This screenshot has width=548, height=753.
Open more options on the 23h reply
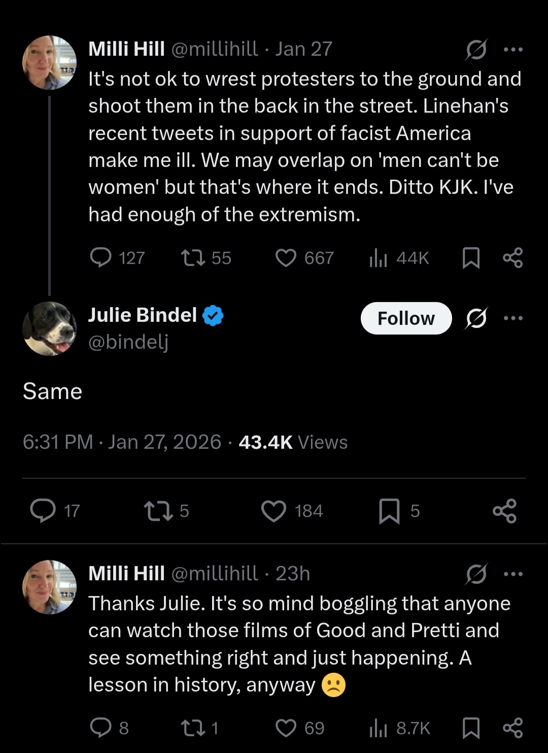(513, 574)
